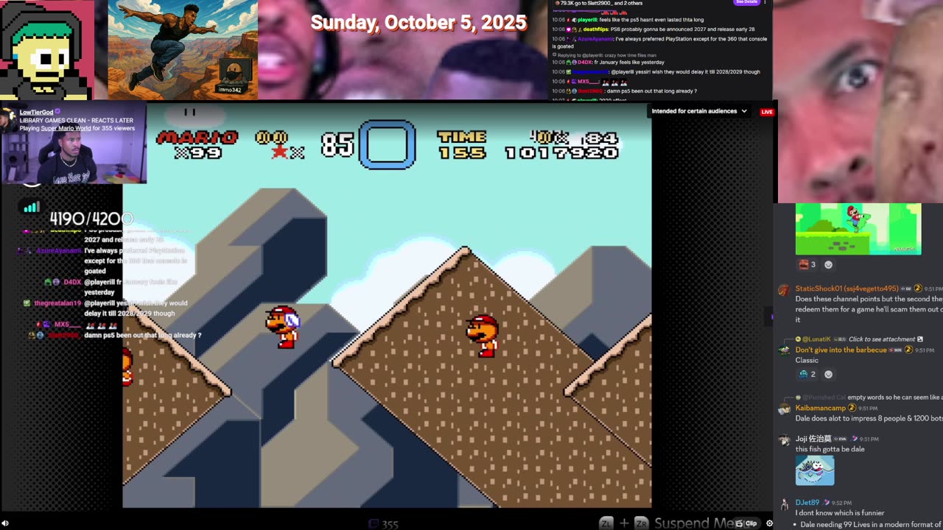Image resolution: width=943 pixels, height=530 pixels.
Task: Open the player settings gear icon
Action: click(770, 523)
